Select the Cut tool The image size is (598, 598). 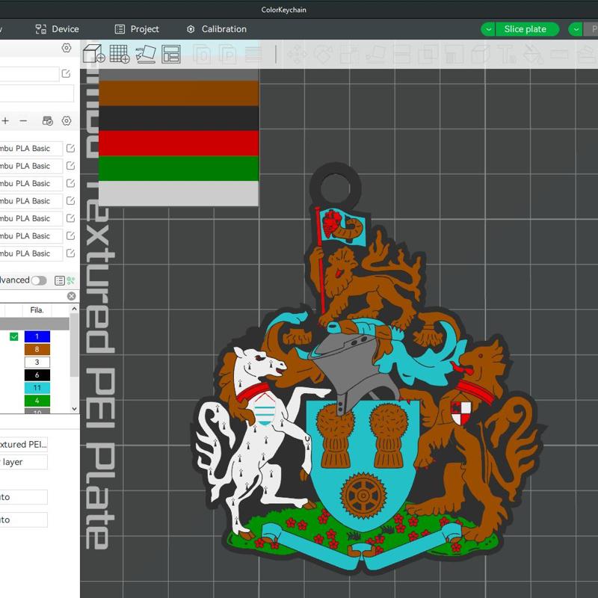[x=401, y=54]
